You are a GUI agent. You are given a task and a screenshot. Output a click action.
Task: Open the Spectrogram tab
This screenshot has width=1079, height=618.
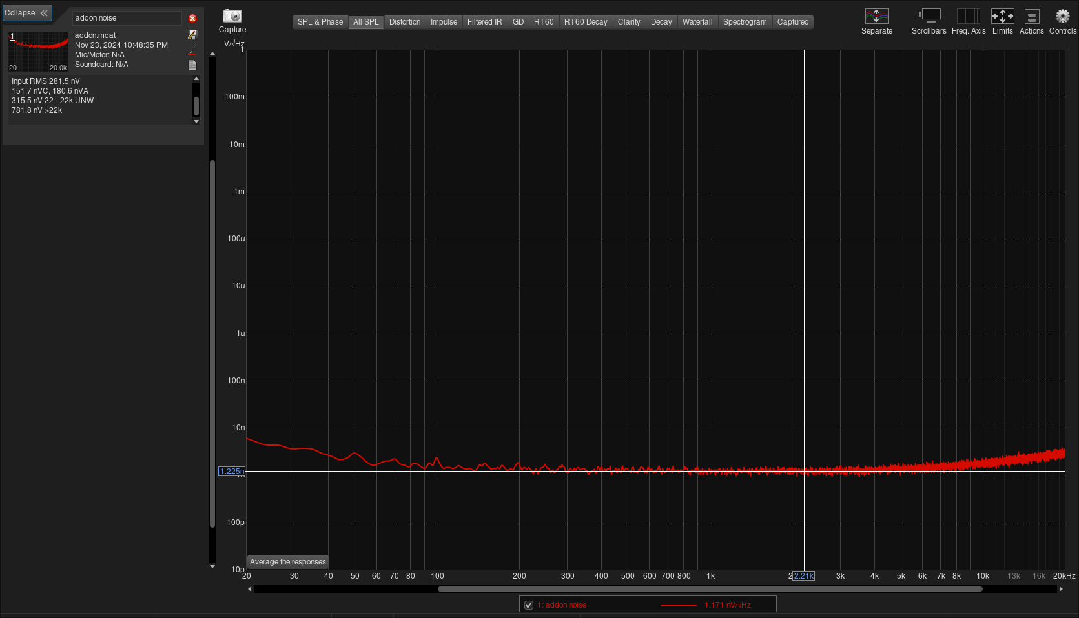click(x=745, y=22)
